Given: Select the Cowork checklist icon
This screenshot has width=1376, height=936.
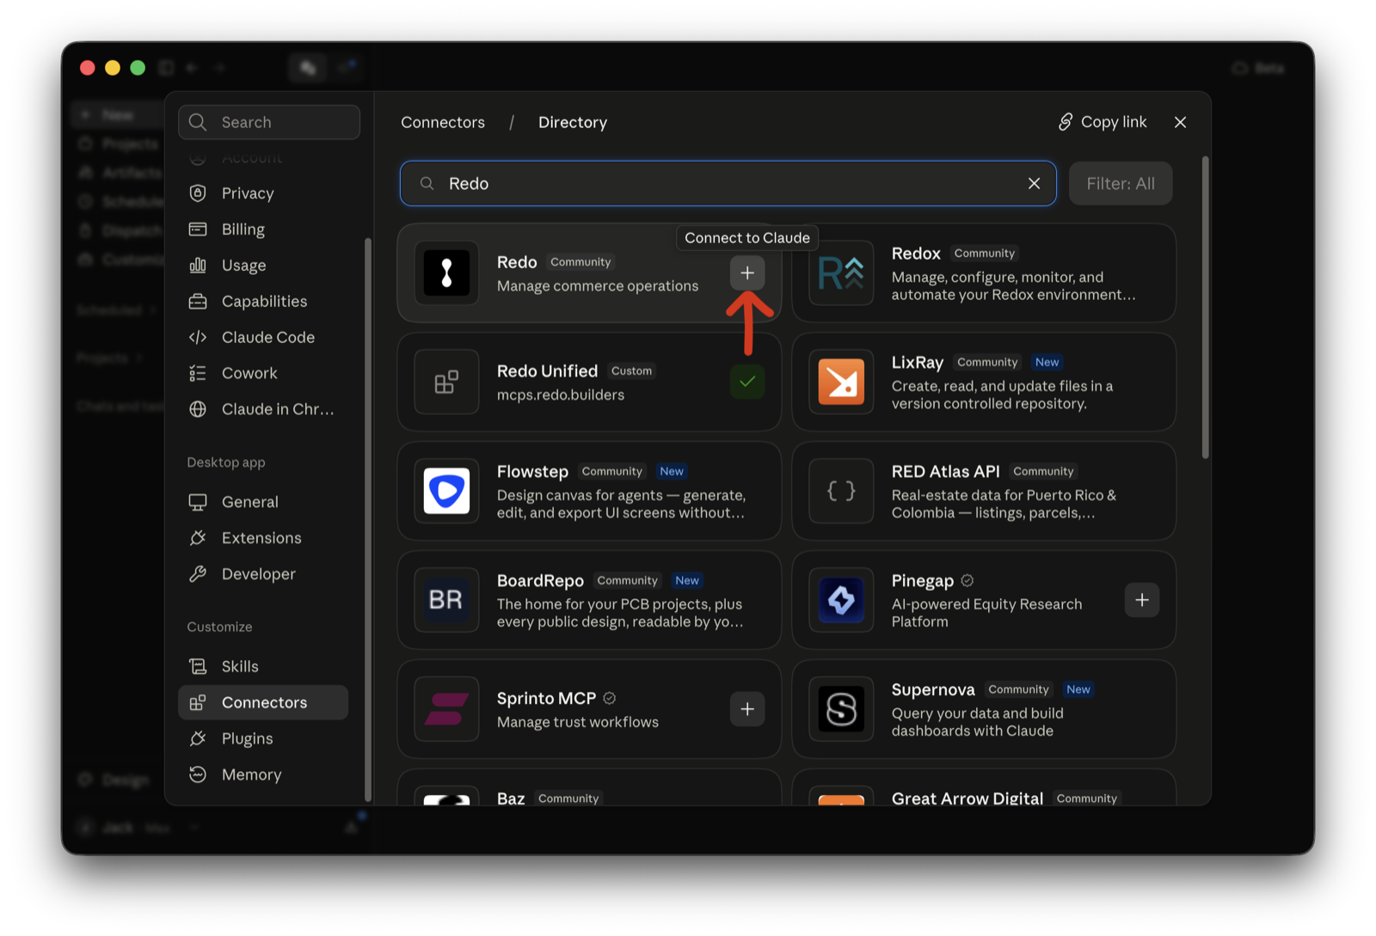Looking at the screenshot, I should point(198,374).
